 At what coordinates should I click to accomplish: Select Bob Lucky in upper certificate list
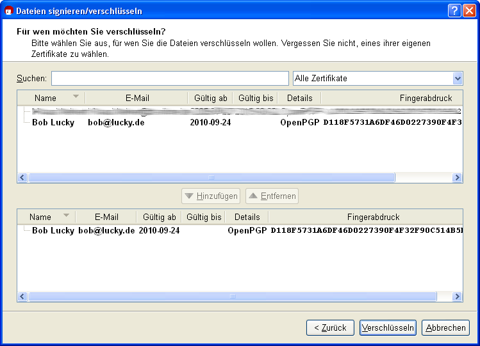(x=53, y=123)
